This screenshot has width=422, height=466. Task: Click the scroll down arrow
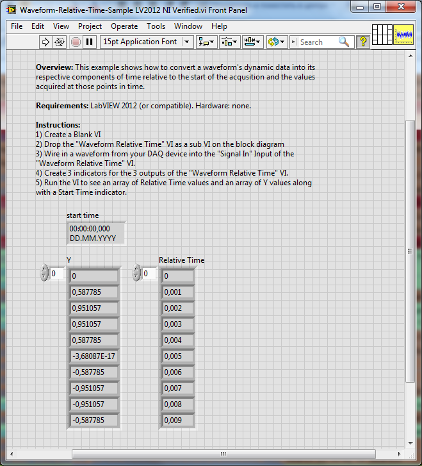pyautogui.click(x=410, y=444)
